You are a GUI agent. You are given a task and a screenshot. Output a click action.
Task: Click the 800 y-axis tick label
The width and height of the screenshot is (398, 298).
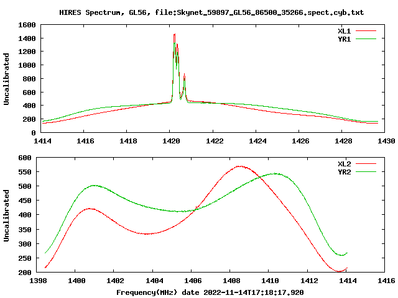tap(29, 79)
